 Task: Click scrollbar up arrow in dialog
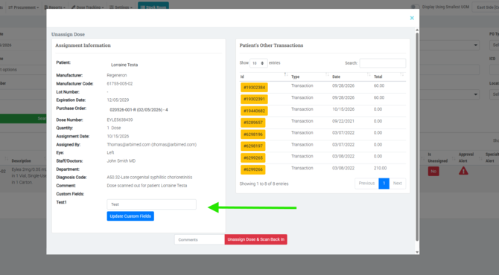coord(417,30)
